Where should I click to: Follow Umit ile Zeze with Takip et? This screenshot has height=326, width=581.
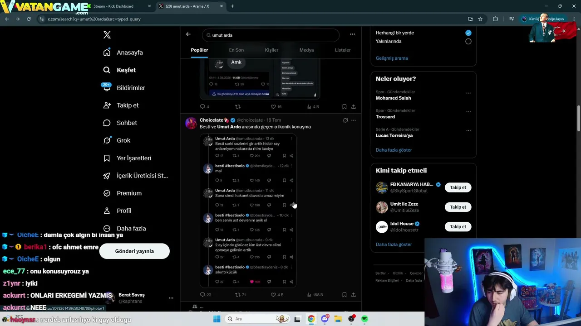click(458, 207)
